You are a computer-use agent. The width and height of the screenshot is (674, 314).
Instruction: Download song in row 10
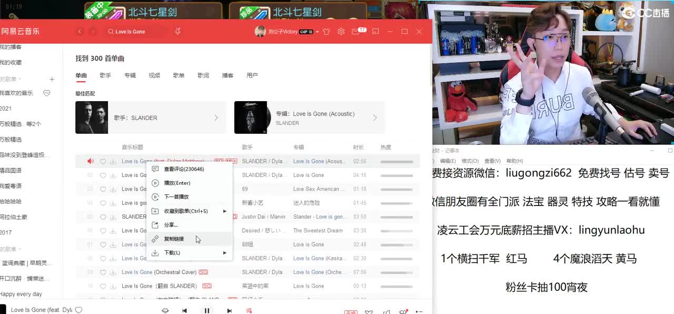coord(113,286)
